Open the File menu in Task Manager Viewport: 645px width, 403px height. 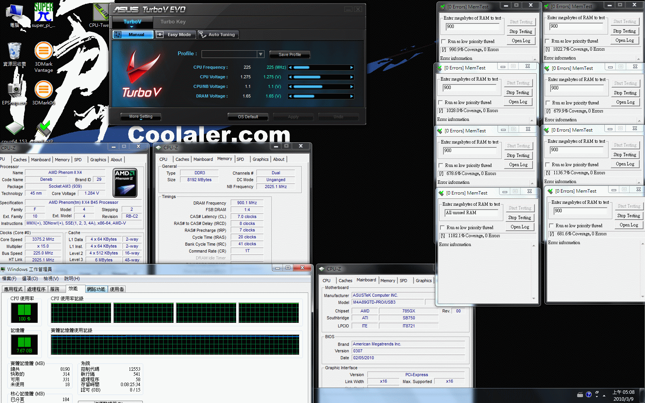[x=9, y=279]
